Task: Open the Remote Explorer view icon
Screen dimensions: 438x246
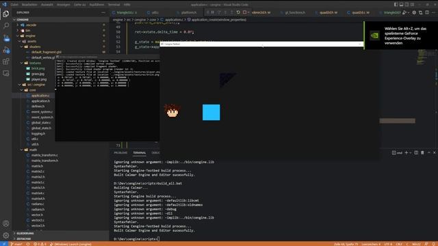Action: [6, 73]
